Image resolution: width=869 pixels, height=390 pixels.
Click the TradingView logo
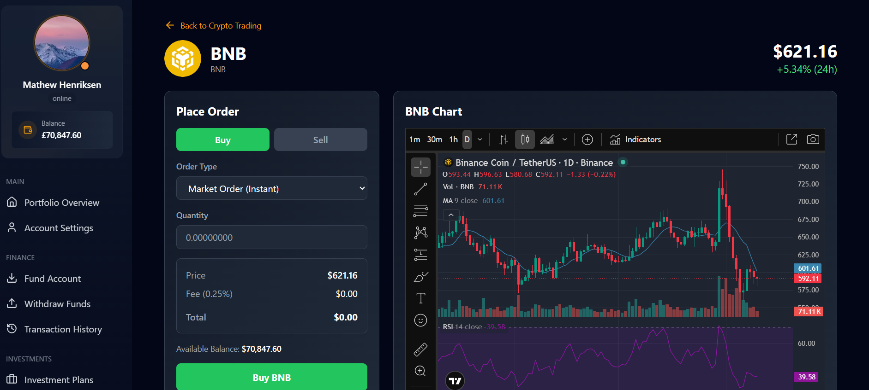455,381
